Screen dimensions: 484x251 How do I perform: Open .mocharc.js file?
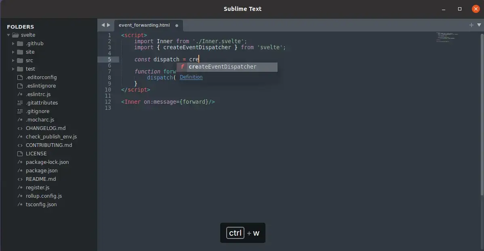[40, 119]
